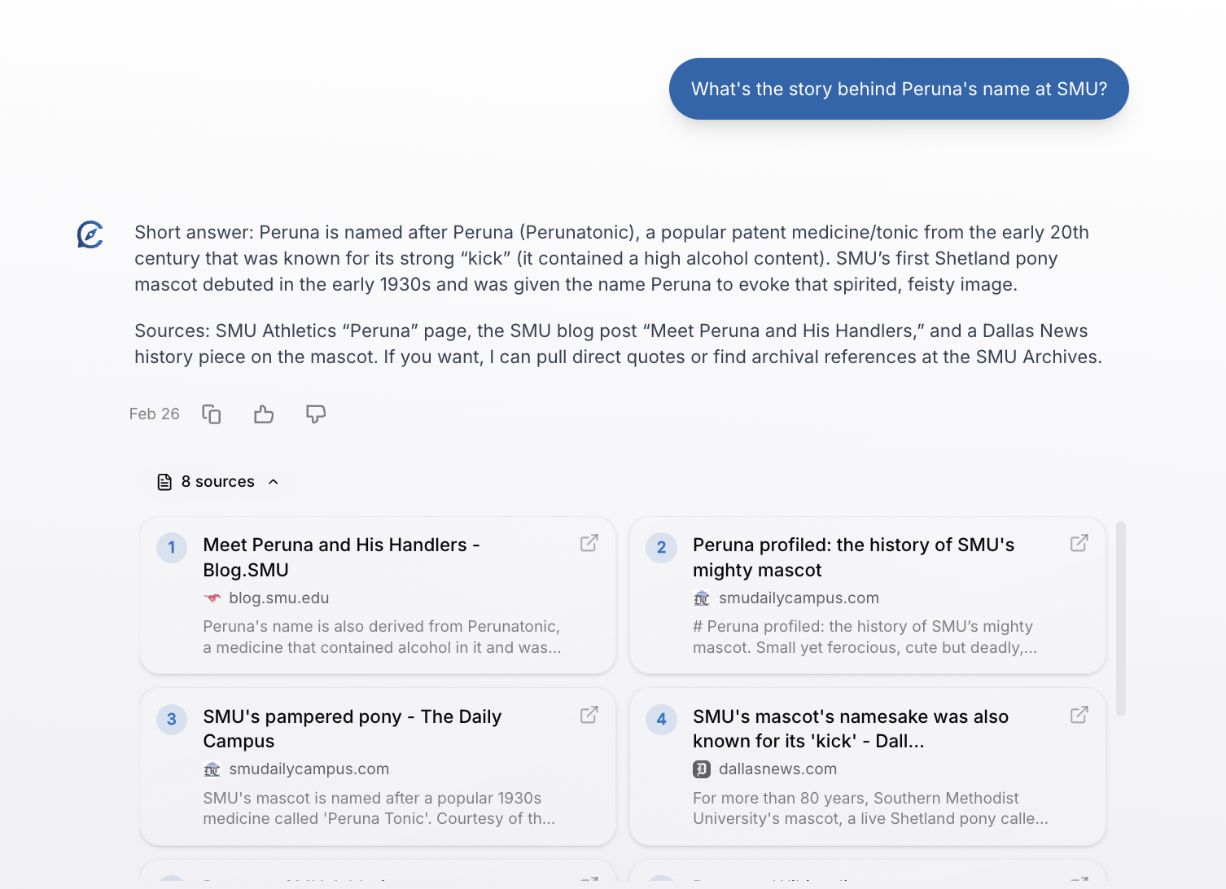Image resolution: width=1226 pixels, height=889 pixels.
Task: Click source number badge 2
Action: tap(662, 548)
